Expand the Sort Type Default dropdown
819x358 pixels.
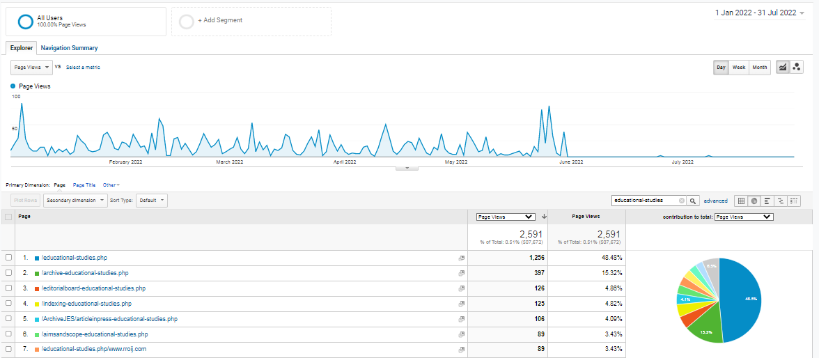point(152,201)
